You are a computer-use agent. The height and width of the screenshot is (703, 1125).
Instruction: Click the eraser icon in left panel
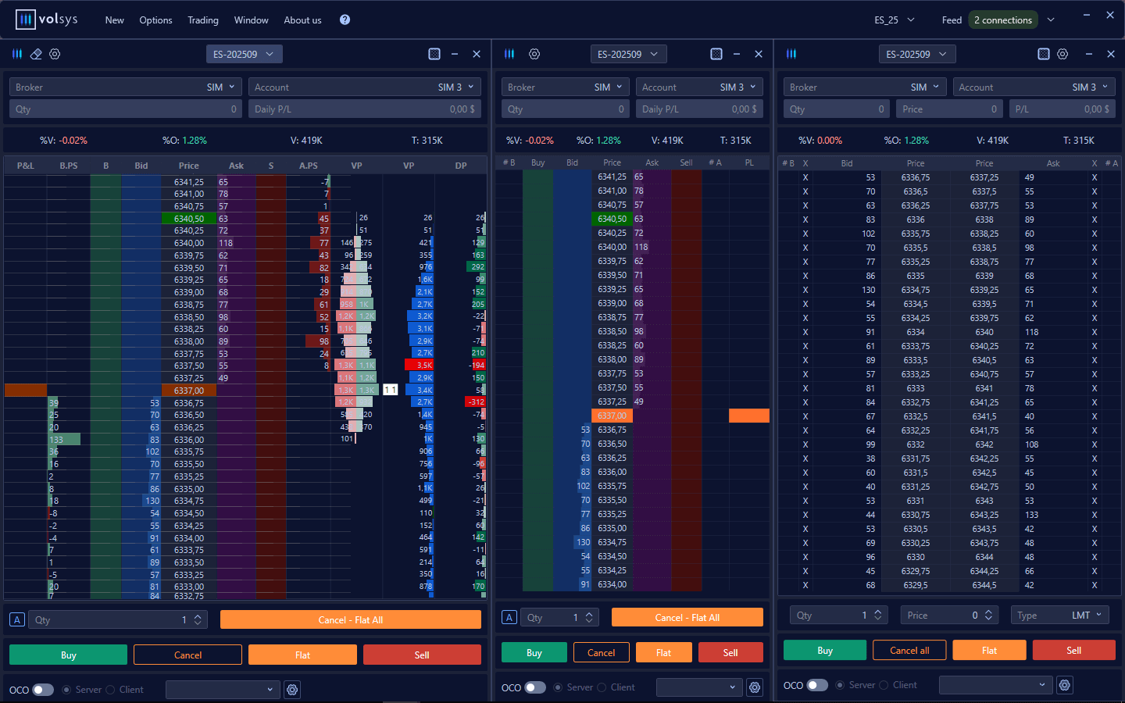pyautogui.click(x=36, y=54)
